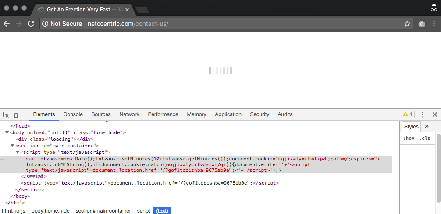This screenshot has height=214, width=441.
Task: Select the closing html tag
Action: (15, 203)
